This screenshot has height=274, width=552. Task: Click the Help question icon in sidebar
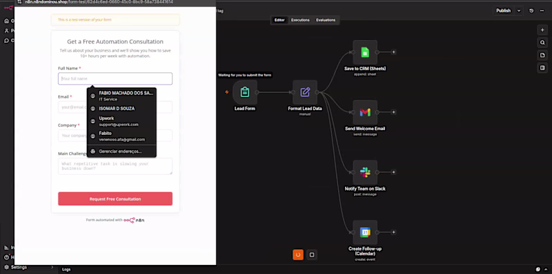[6, 257]
